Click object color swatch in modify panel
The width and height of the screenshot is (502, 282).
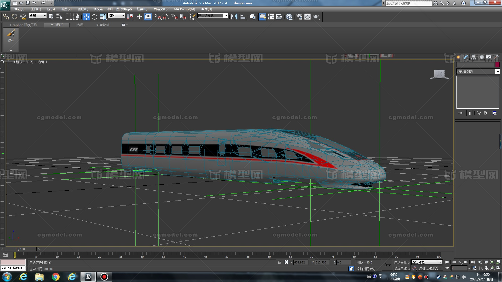[x=497, y=64]
